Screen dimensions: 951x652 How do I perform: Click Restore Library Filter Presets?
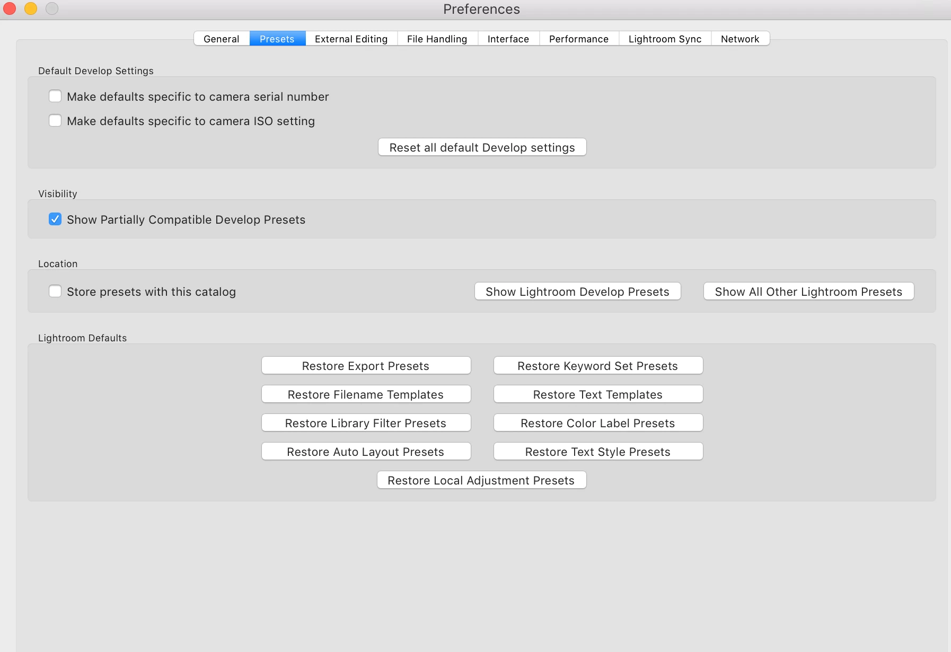[366, 423]
